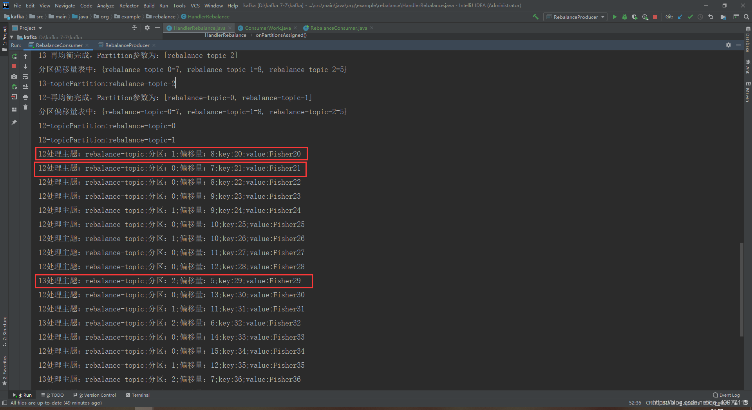Print the console output with the printer icon

(25, 97)
